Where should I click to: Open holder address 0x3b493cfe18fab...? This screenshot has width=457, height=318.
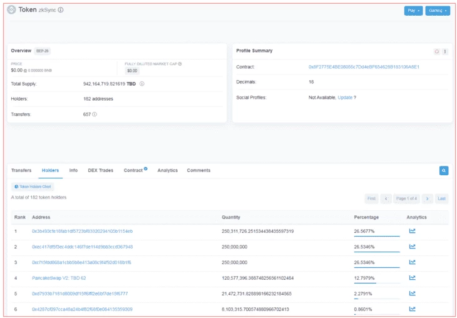click(82, 231)
